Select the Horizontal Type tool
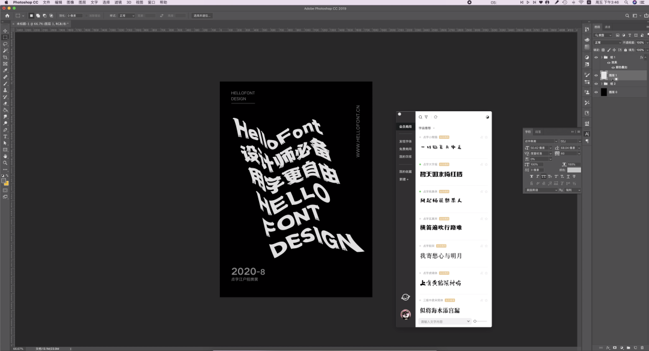Image resolution: width=649 pixels, height=351 pixels. tap(5, 136)
